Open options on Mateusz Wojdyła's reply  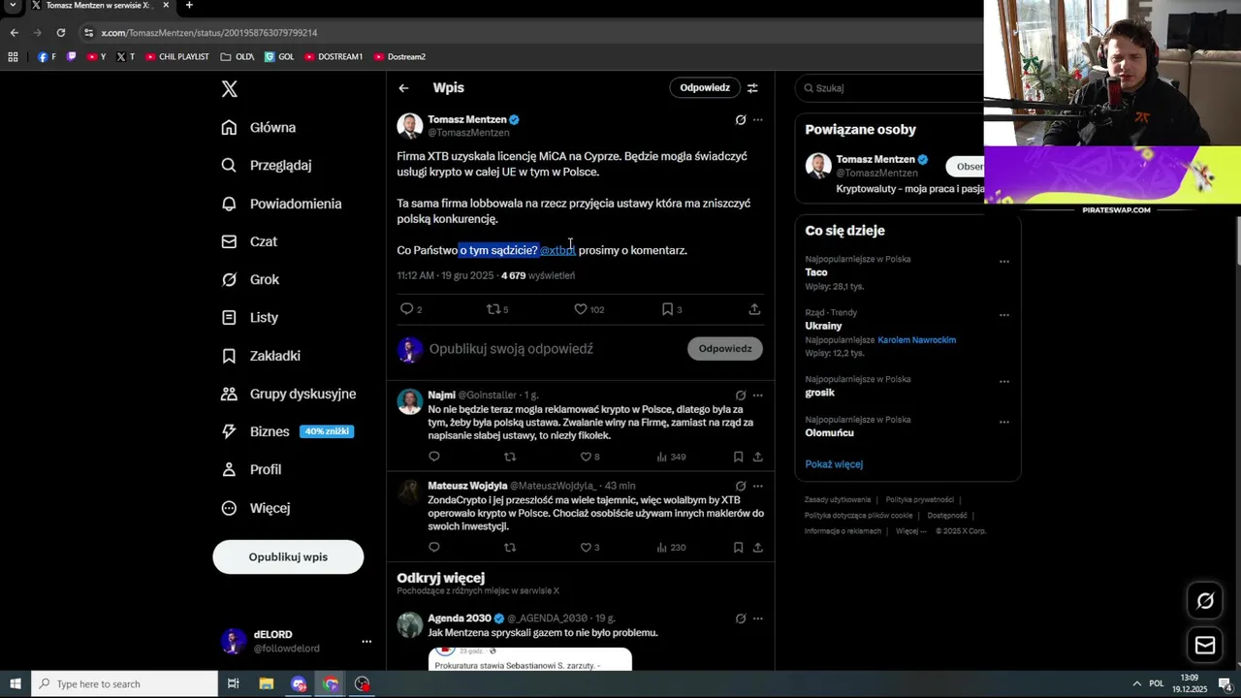coord(758,486)
